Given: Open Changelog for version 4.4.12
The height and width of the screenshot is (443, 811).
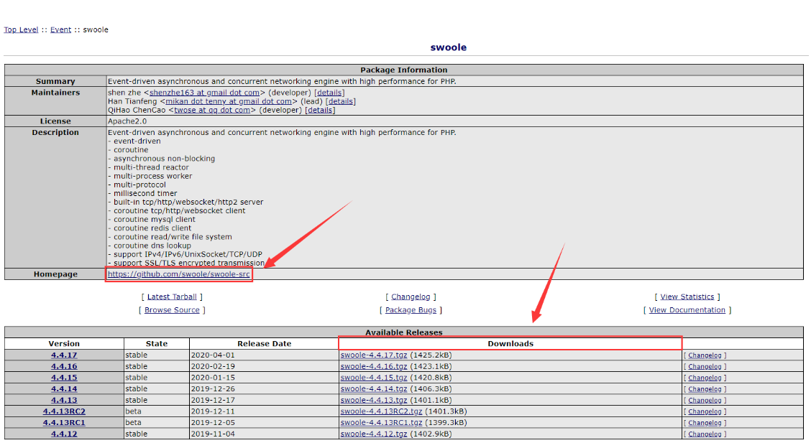Looking at the screenshot, I should [x=705, y=434].
